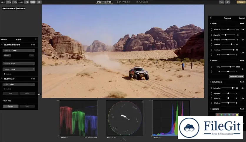Click the Saturation adjustment icon
The image size is (246, 142).
pyautogui.click(x=212, y=88)
